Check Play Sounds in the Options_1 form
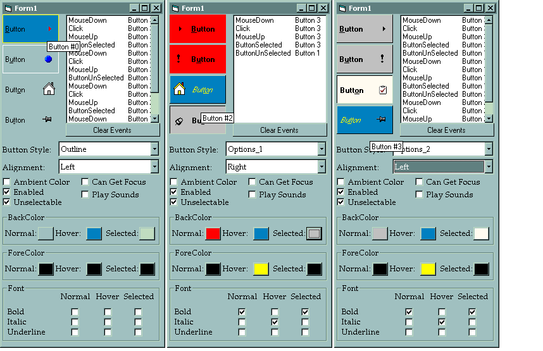The image size is (543, 351). click(x=253, y=195)
